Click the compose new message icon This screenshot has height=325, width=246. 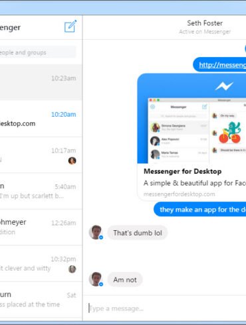point(70,27)
